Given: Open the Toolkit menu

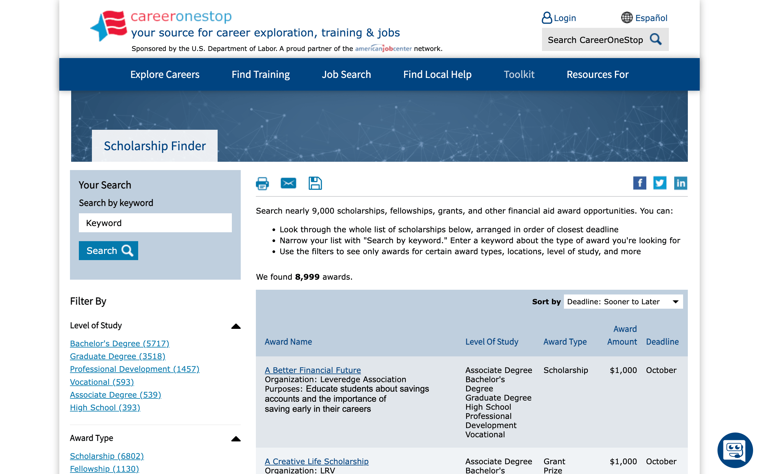Looking at the screenshot, I should coord(519,74).
